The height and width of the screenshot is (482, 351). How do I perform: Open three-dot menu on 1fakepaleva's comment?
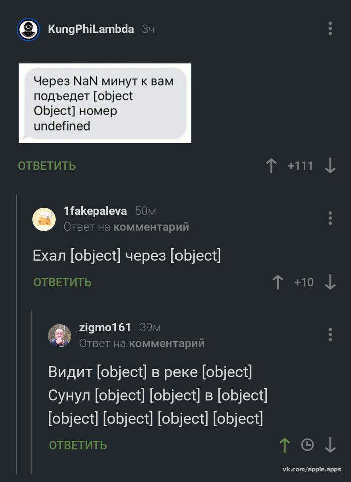pyautogui.click(x=330, y=218)
